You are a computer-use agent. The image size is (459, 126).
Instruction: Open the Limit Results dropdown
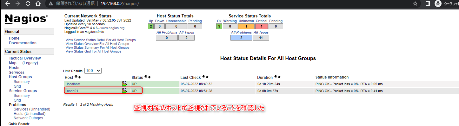pos(93,71)
